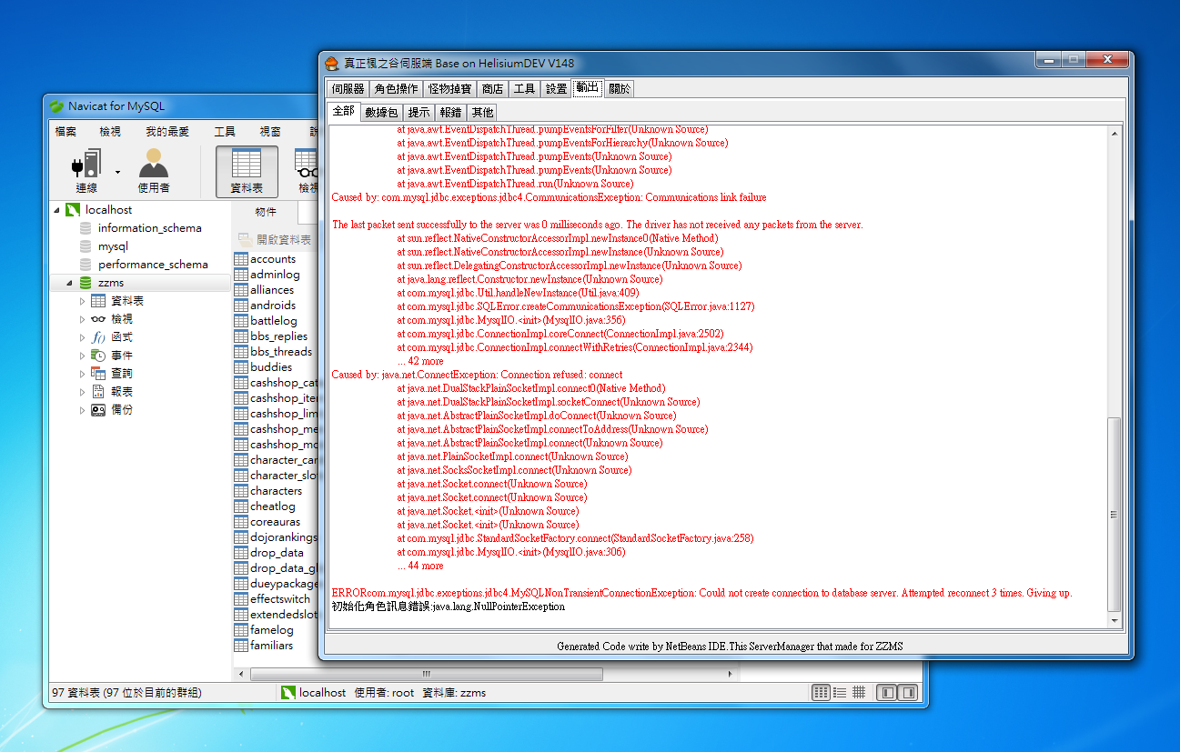Image resolution: width=1180 pixels, height=752 pixels.
Task: Click the Navicat horizontal scrollbar thumb
Action: coord(426,674)
